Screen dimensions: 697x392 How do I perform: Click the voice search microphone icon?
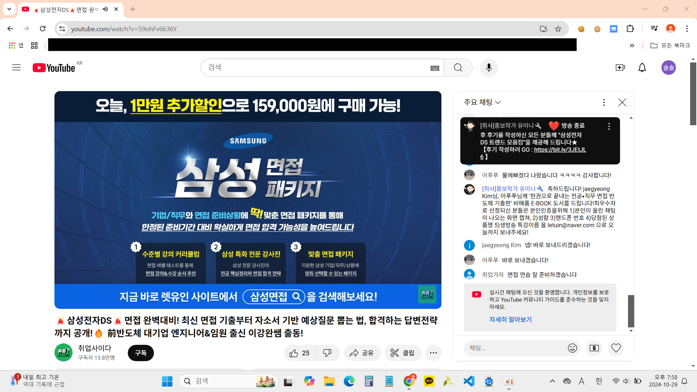click(489, 68)
